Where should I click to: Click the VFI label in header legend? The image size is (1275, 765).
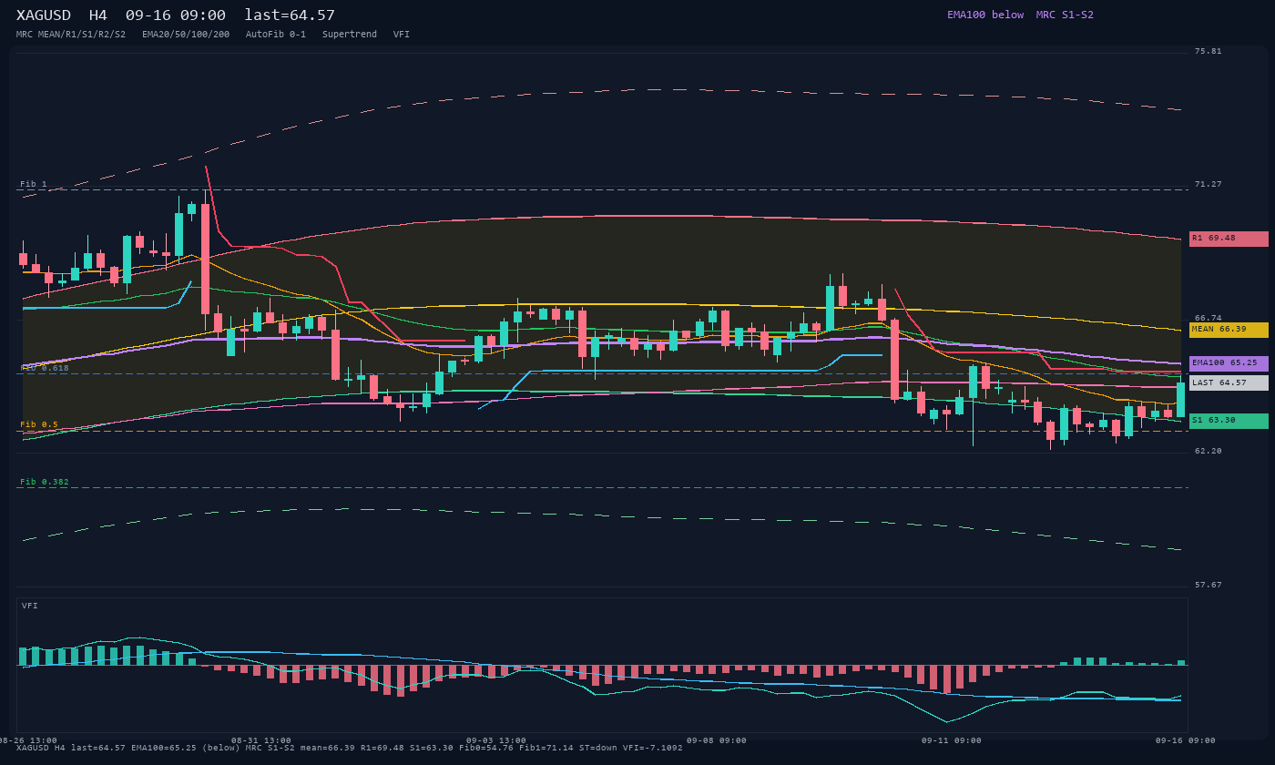pos(402,35)
